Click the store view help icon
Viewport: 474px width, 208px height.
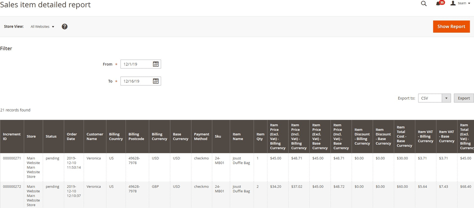64,26
